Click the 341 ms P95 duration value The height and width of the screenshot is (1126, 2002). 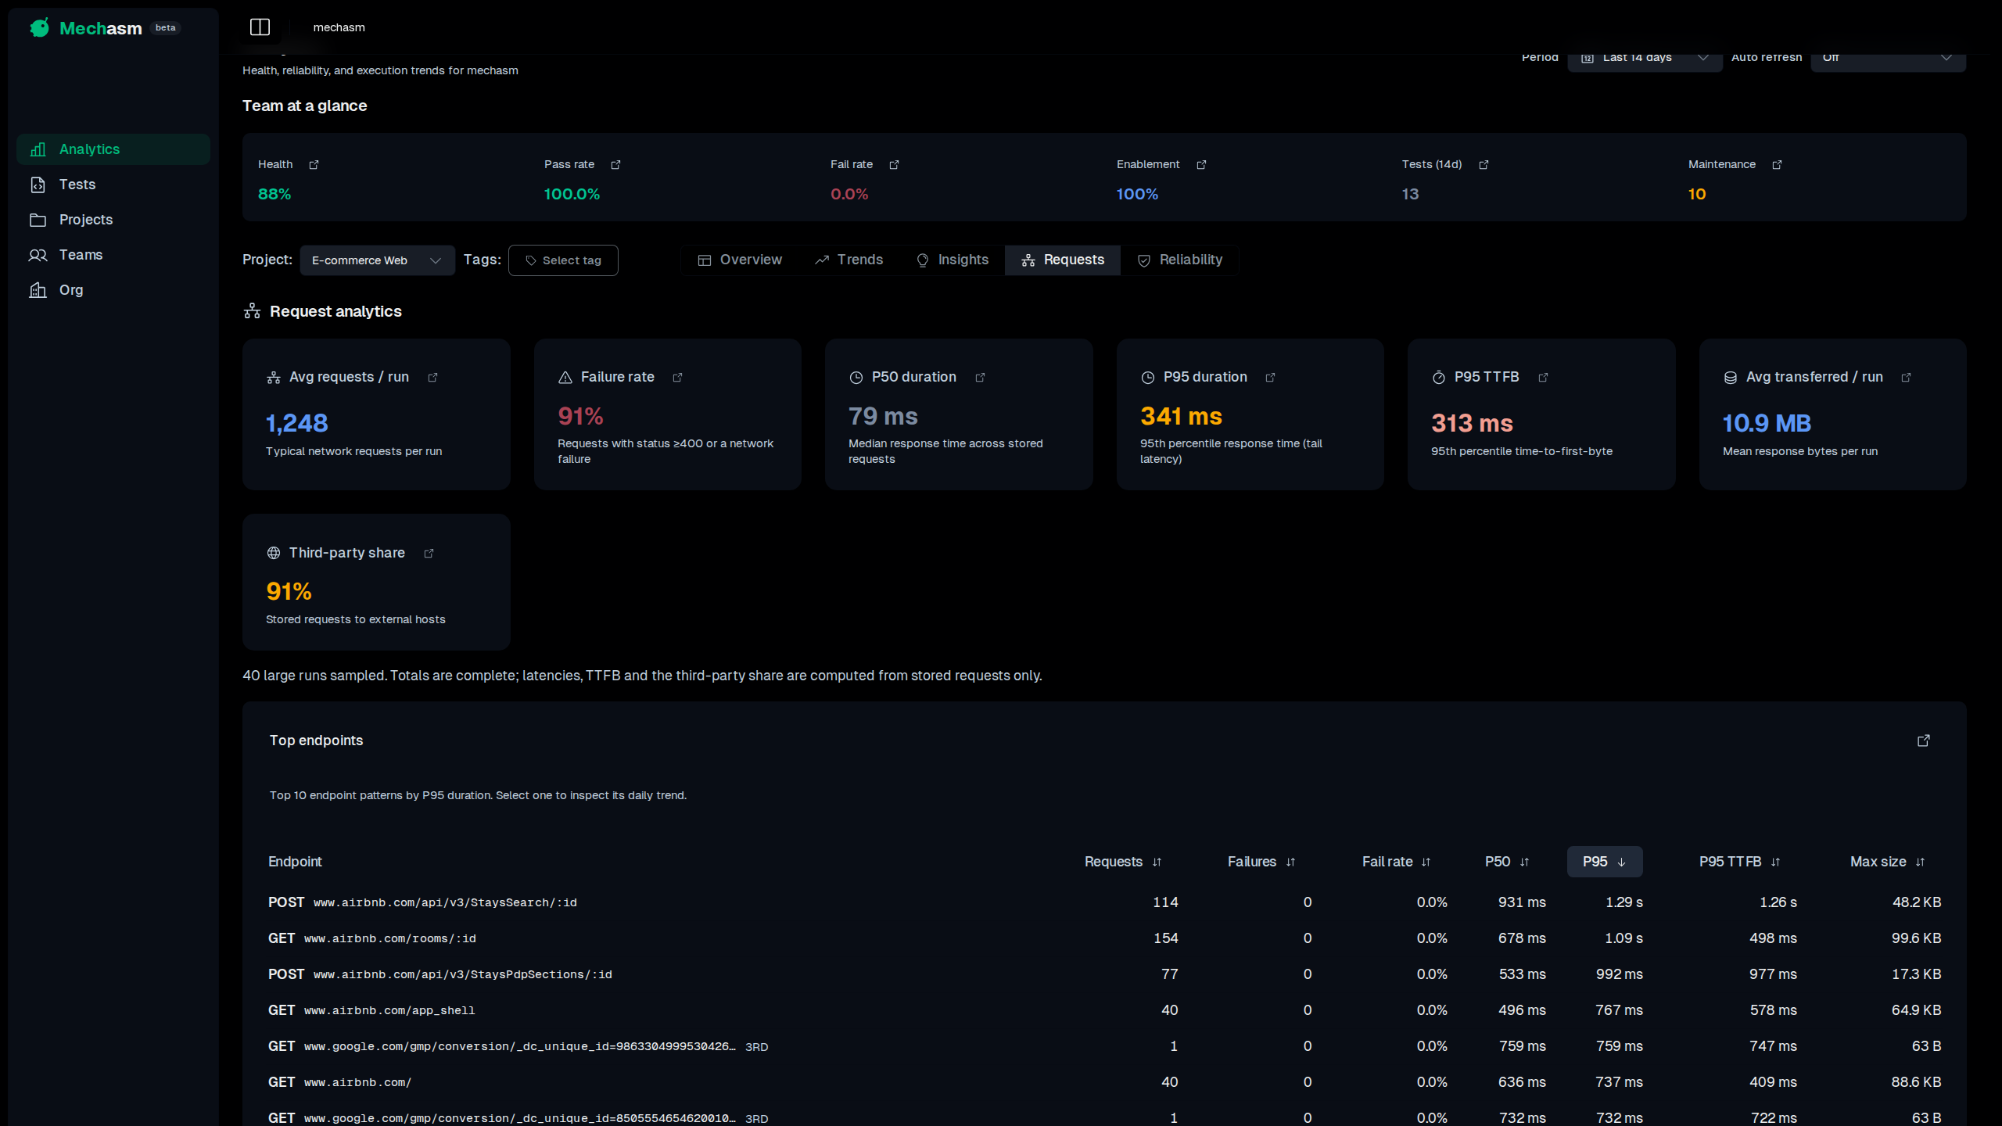click(1181, 416)
